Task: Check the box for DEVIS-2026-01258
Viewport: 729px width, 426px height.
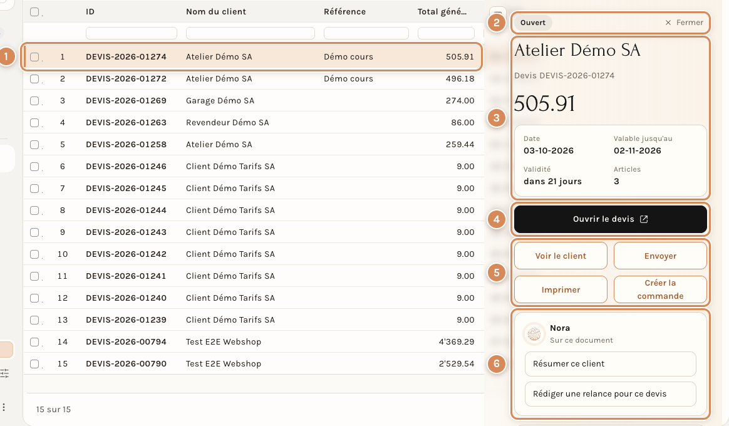Action: point(34,145)
